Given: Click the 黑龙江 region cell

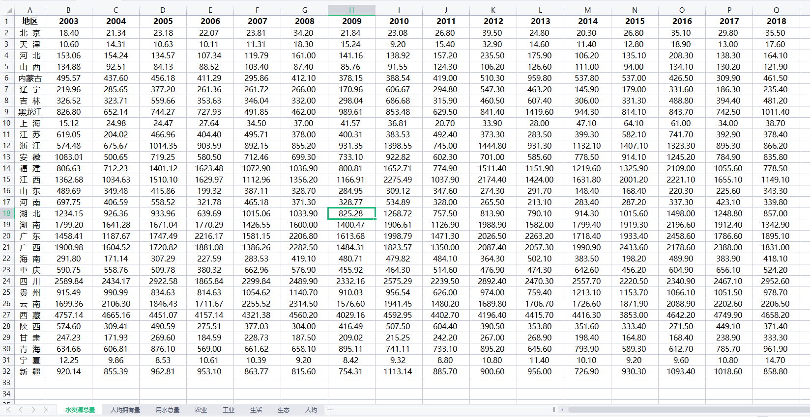Looking at the screenshot, I should coord(30,112).
